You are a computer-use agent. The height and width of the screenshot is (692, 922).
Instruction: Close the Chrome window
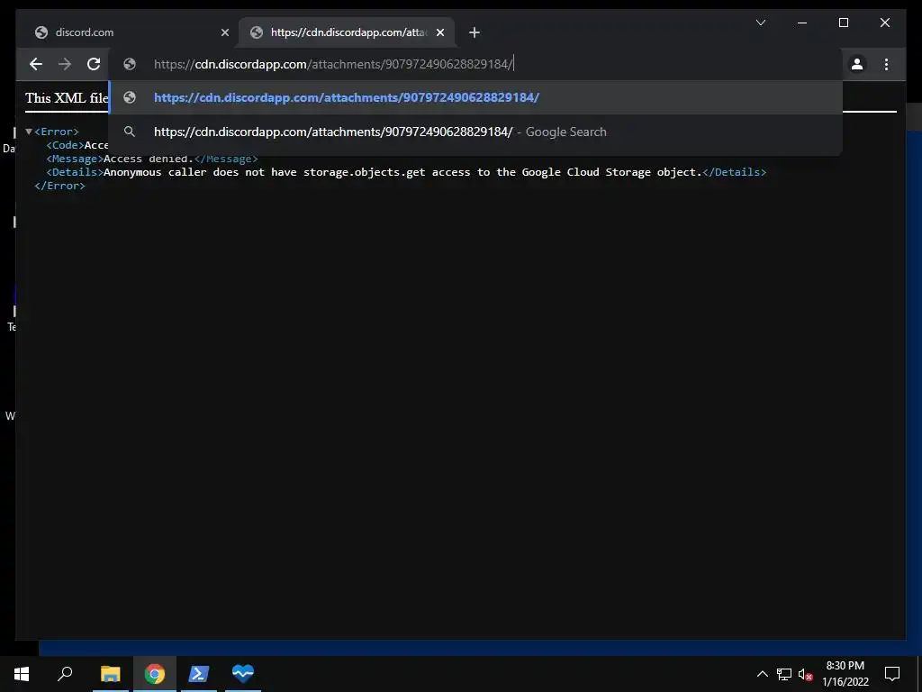coord(884,23)
